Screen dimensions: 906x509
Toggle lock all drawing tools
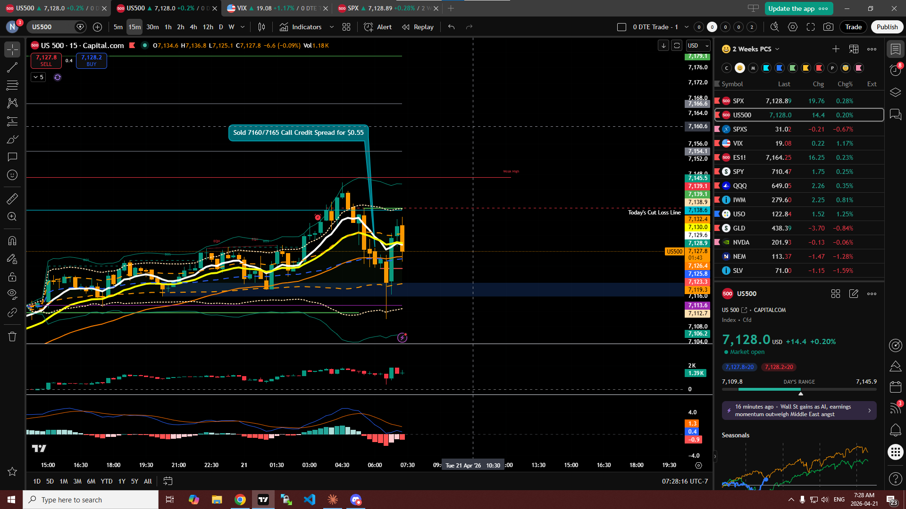point(12,277)
